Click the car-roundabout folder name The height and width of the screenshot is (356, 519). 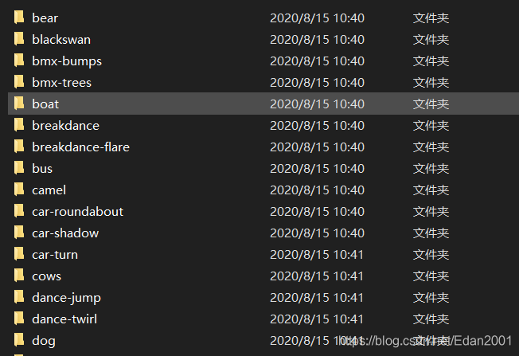click(x=77, y=211)
